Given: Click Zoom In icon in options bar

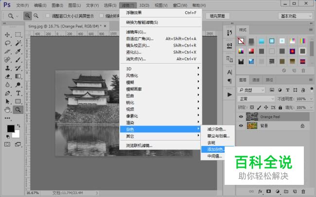Looking at the screenshot, I should [27, 16].
